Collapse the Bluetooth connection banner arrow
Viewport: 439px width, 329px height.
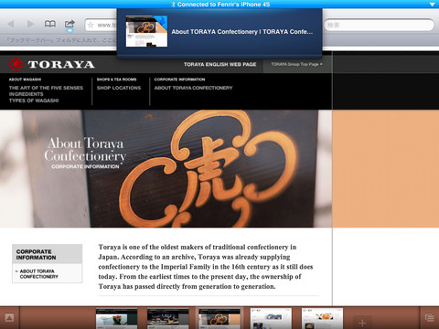click(x=433, y=5)
